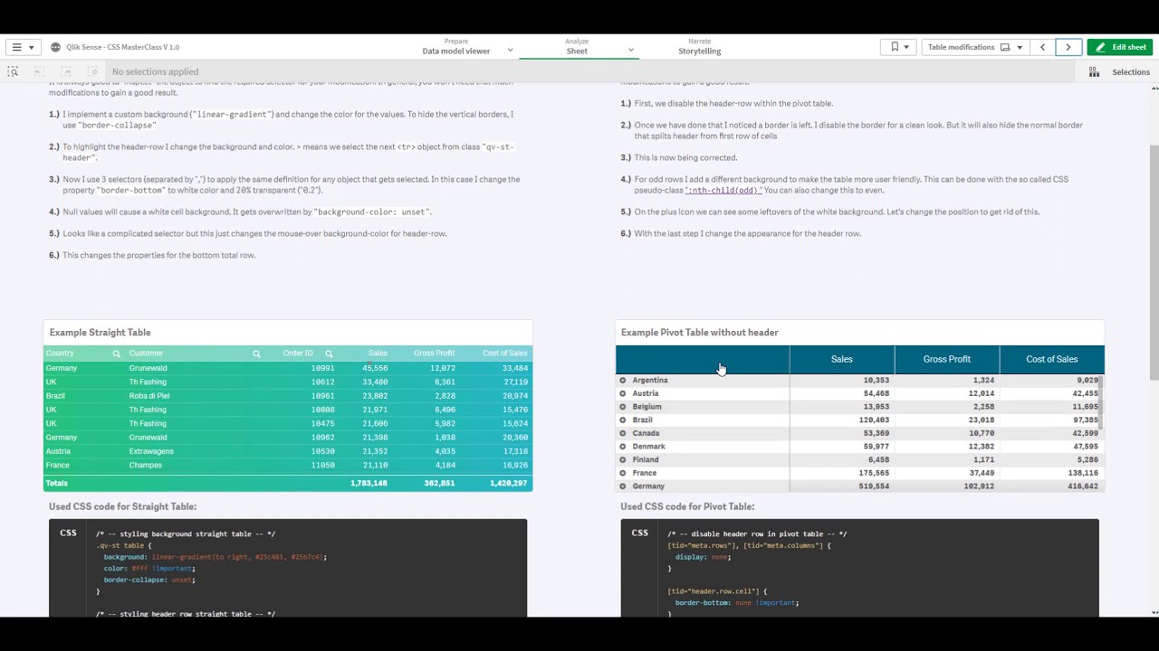Screen dimensions: 1159x651
Task: Open the Selections tool
Action: coord(1120,71)
